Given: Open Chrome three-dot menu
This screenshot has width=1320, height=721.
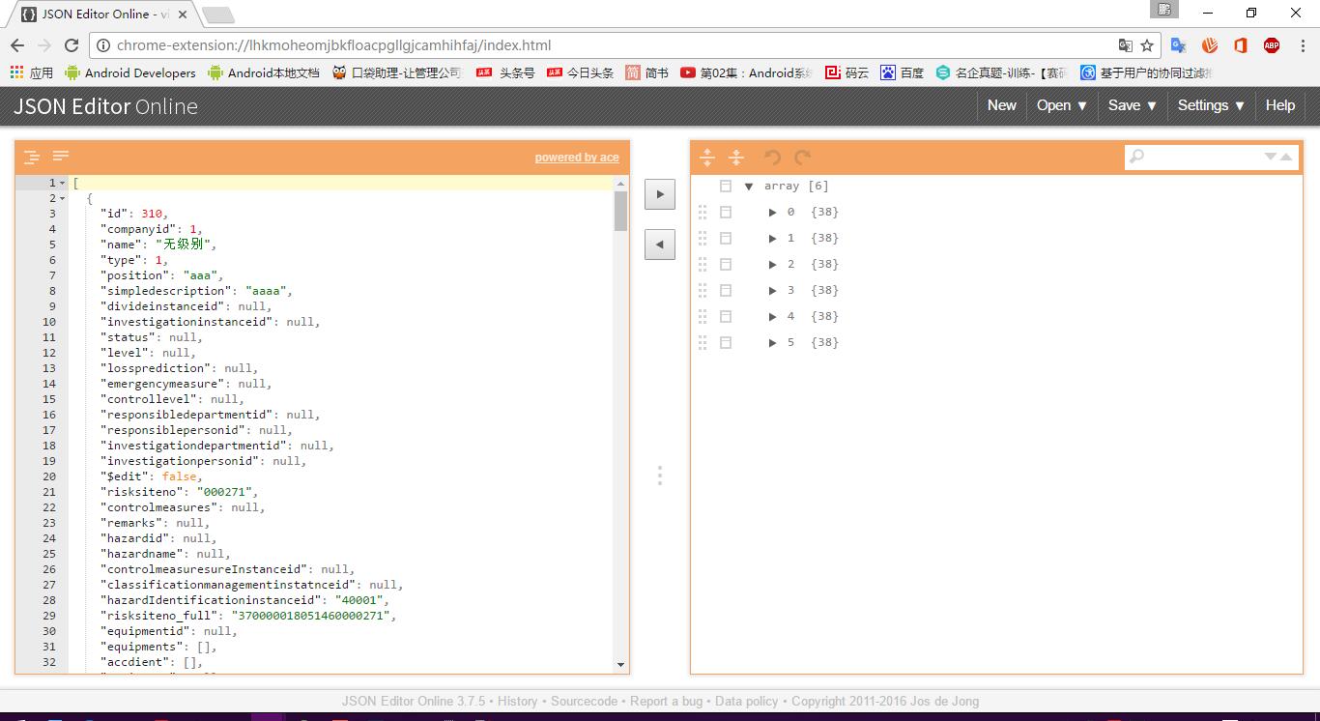Looking at the screenshot, I should 1302,45.
